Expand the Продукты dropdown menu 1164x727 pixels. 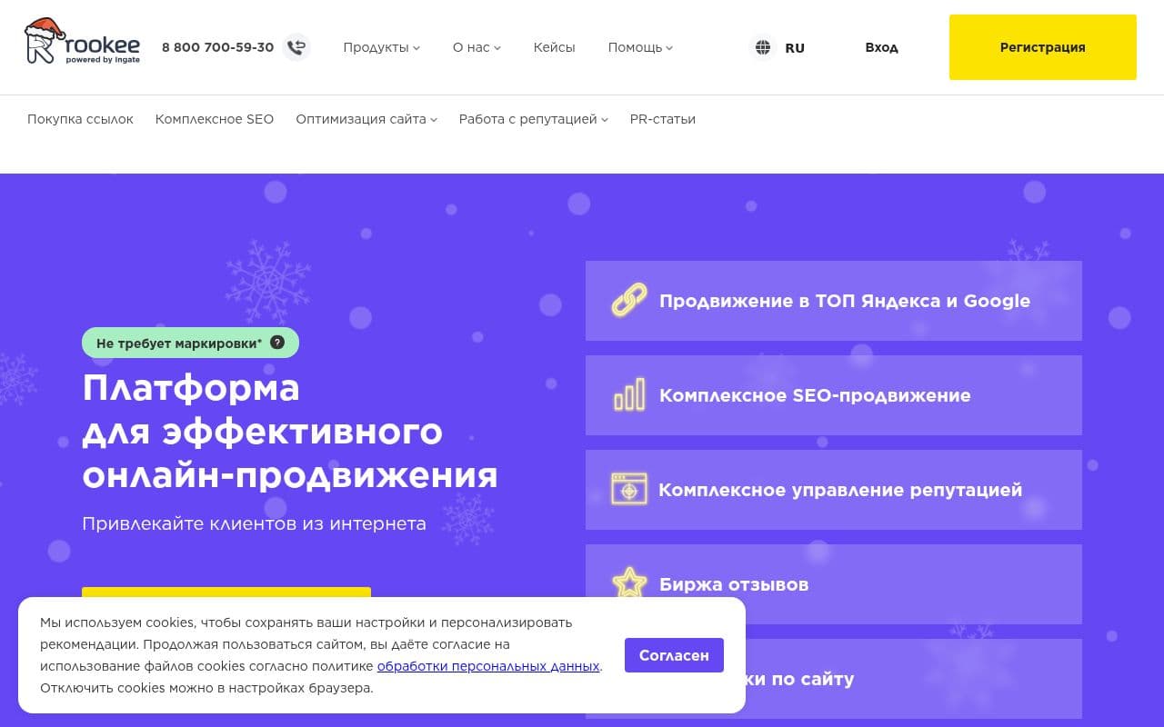381,47
